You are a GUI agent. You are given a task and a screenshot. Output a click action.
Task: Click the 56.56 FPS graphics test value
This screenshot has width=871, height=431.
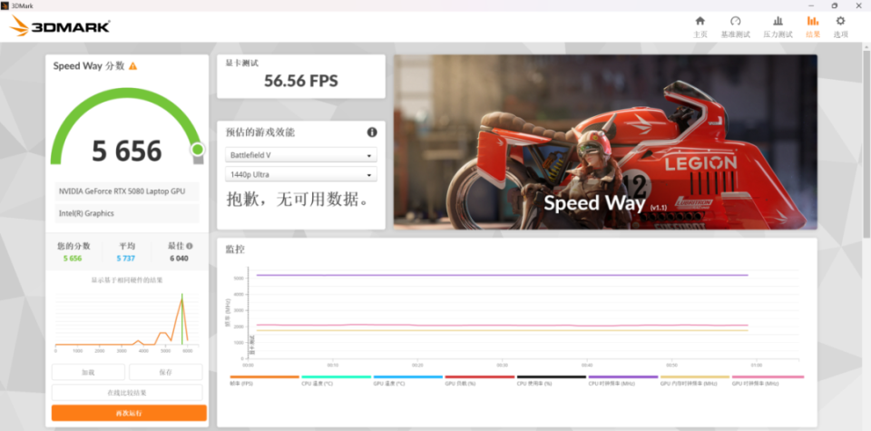tap(301, 81)
